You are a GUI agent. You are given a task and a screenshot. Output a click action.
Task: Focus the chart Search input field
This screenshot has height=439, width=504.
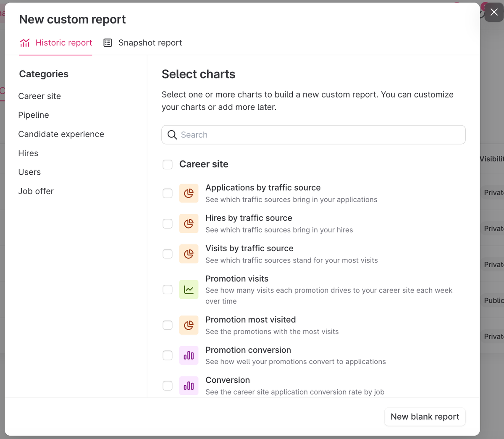coord(319,135)
